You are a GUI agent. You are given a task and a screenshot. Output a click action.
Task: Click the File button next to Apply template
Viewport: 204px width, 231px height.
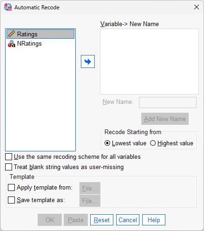pos(90,188)
